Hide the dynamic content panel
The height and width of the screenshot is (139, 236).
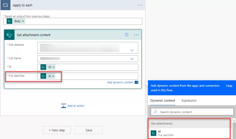[x=229, y=86]
